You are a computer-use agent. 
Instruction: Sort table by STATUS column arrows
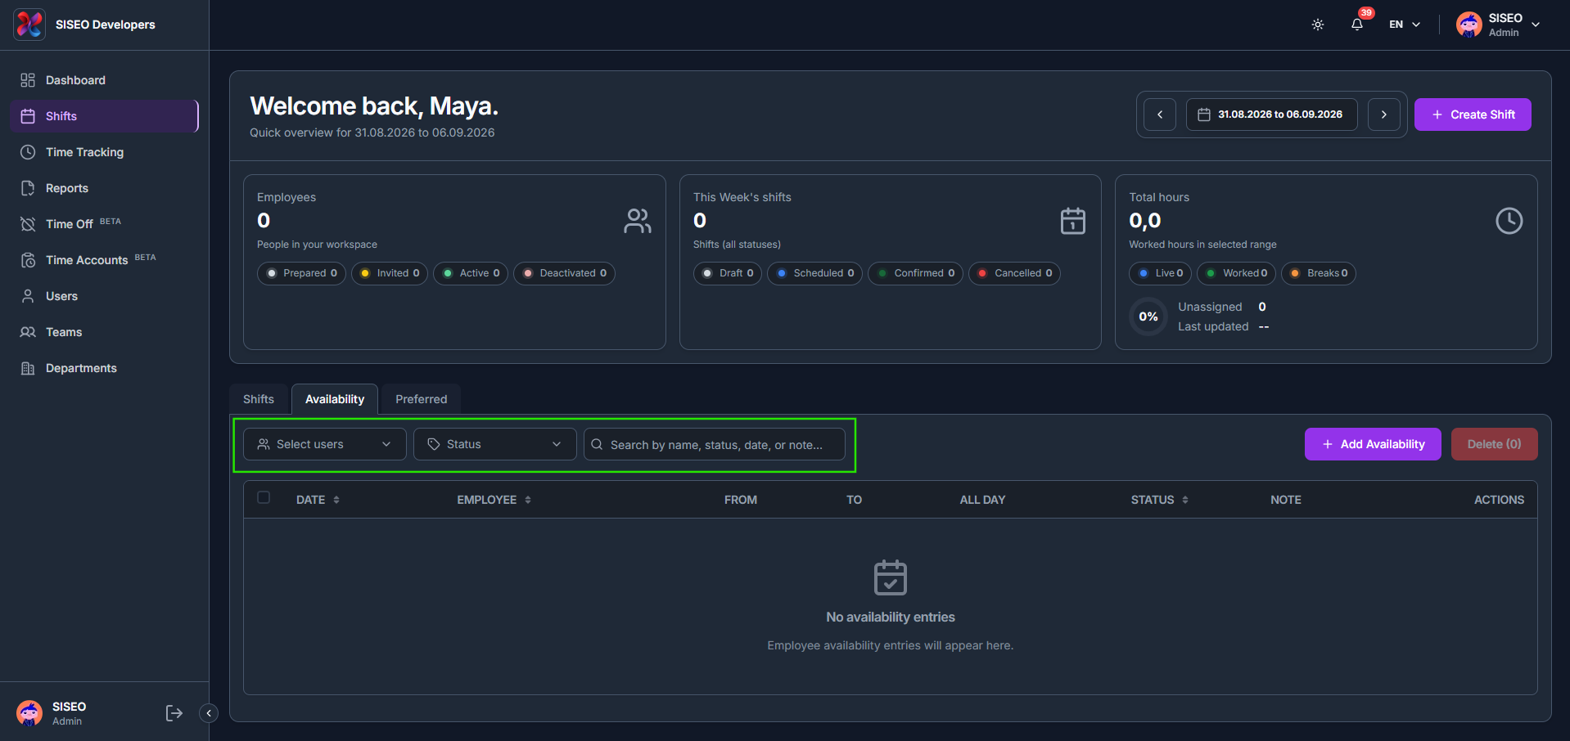pyautogui.click(x=1185, y=500)
